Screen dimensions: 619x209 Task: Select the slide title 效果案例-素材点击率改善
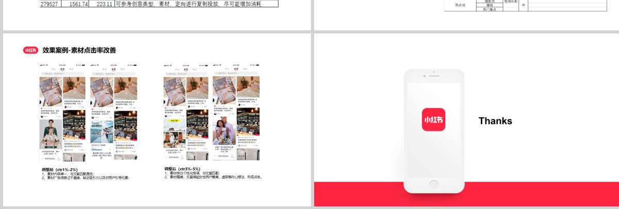click(79, 50)
